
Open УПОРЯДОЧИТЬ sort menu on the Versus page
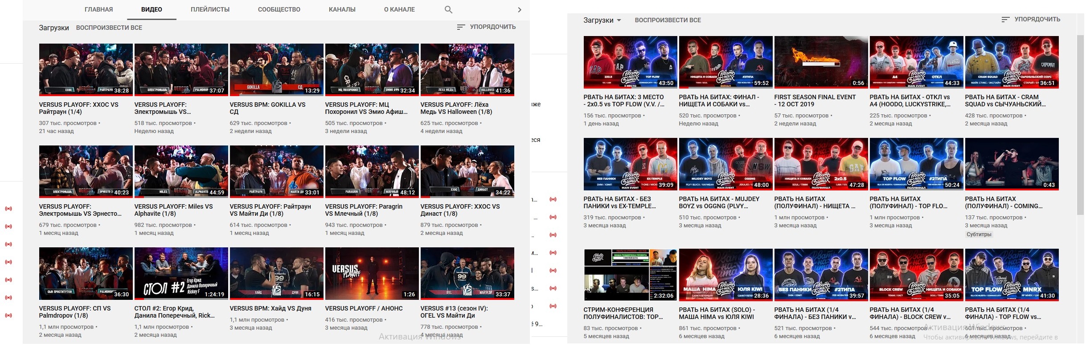(x=486, y=27)
